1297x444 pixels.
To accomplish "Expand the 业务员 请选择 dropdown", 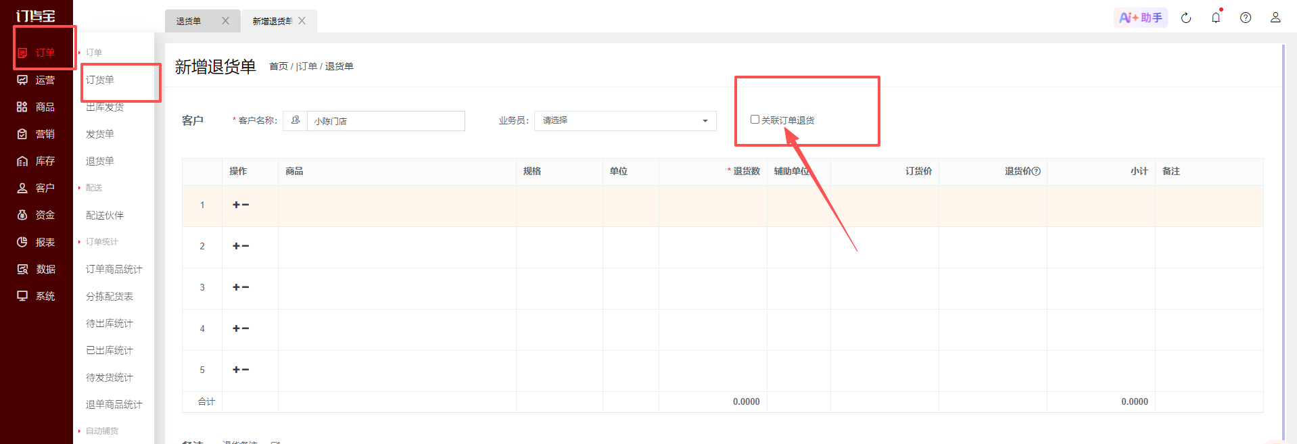I will point(626,120).
